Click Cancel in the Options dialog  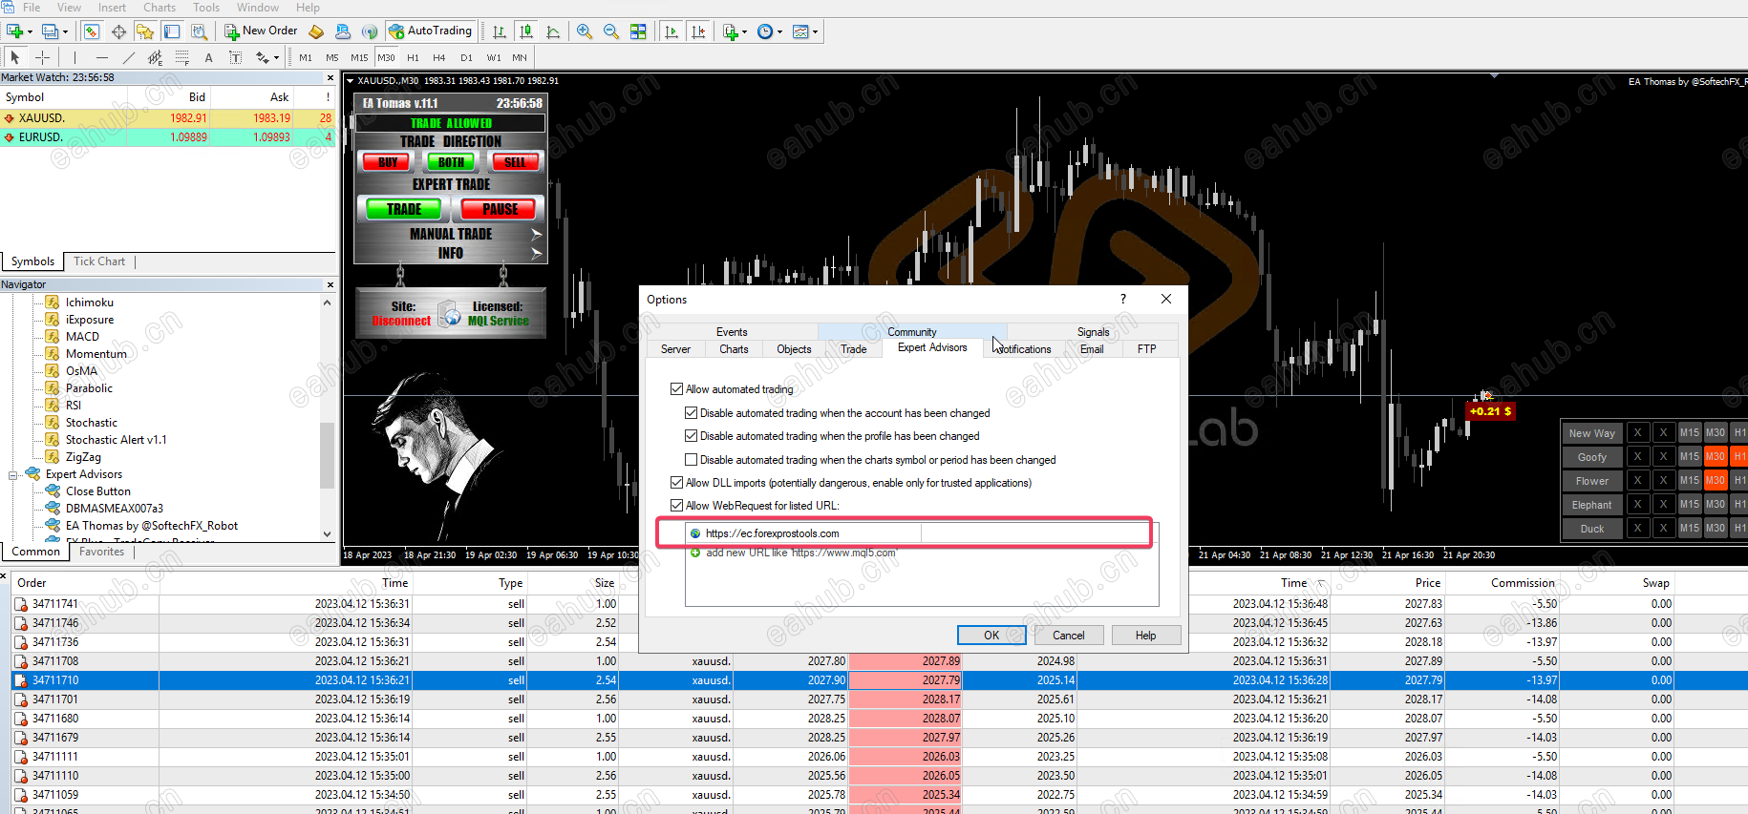tap(1069, 636)
